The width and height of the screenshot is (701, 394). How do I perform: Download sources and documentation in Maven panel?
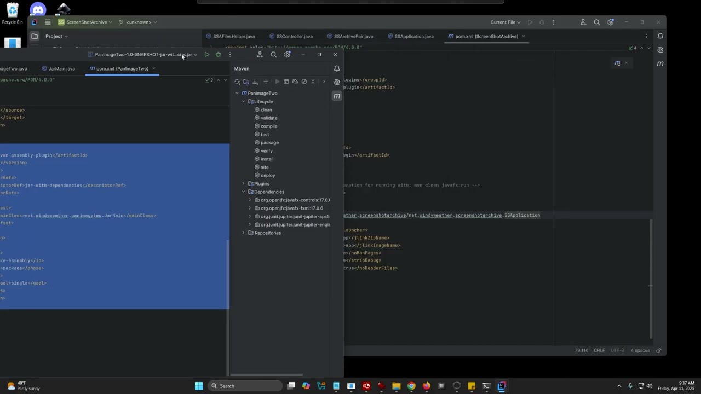pos(255,82)
